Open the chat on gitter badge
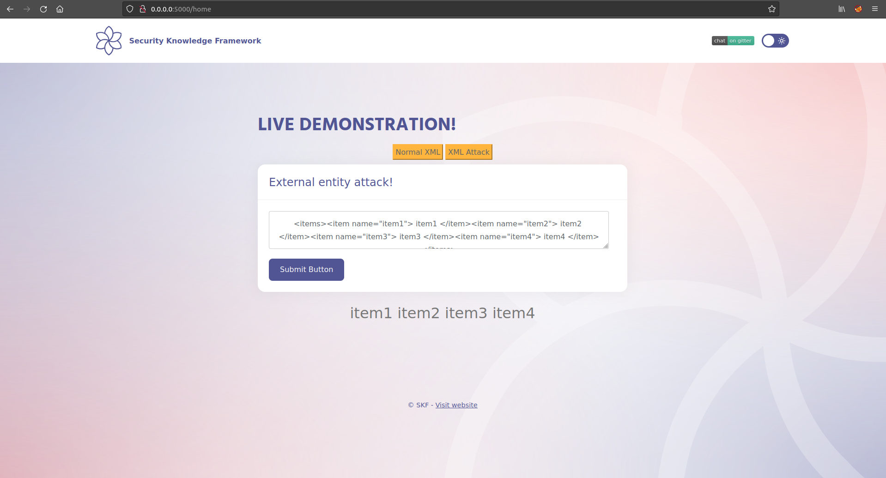The image size is (886, 478). [x=733, y=41]
